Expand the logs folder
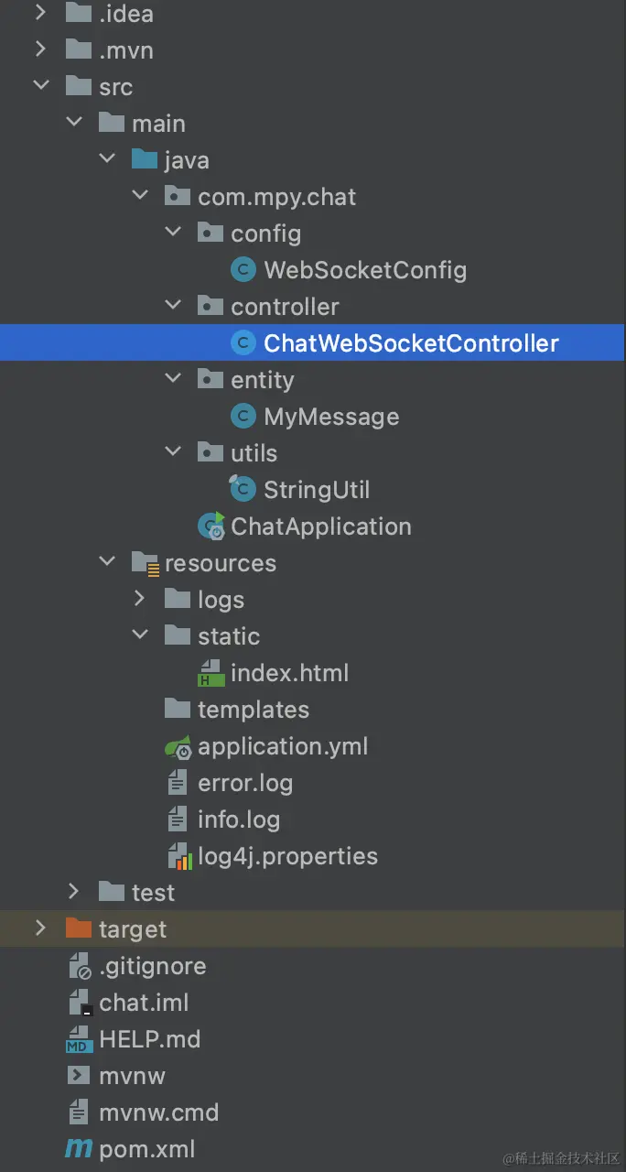This screenshot has width=626, height=1172. 140,600
